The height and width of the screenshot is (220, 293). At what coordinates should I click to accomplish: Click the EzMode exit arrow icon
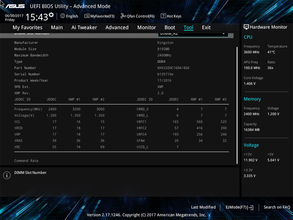[251, 207]
